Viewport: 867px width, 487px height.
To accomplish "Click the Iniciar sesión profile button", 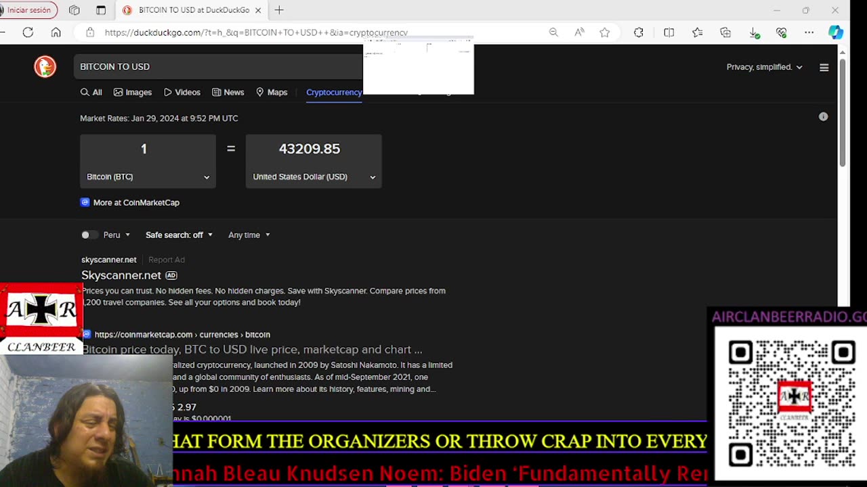I will [28, 10].
